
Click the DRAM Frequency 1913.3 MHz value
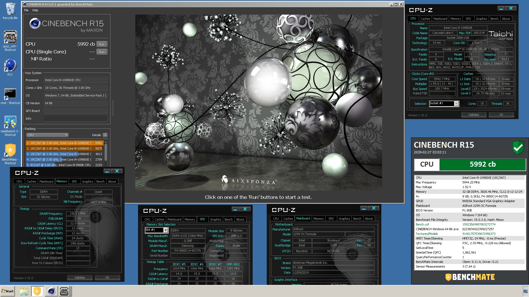coord(78,213)
